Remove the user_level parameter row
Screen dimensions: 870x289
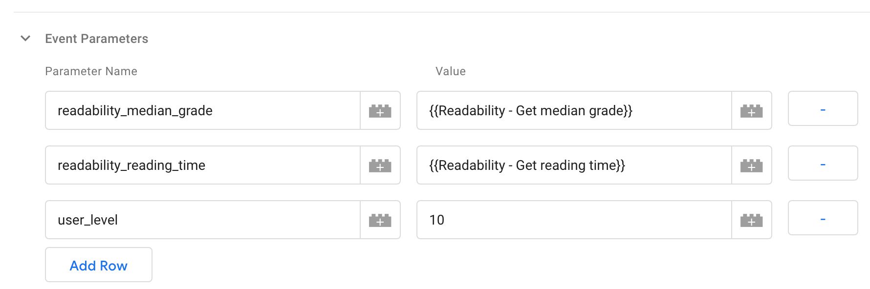(x=823, y=218)
